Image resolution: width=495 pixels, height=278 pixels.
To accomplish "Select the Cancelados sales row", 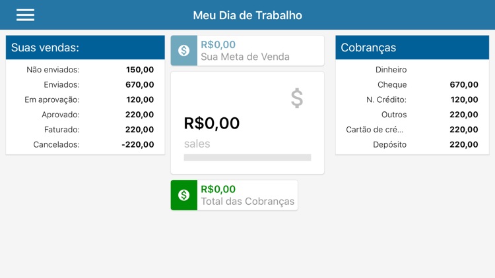I will pyautogui.click(x=85, y=145).
